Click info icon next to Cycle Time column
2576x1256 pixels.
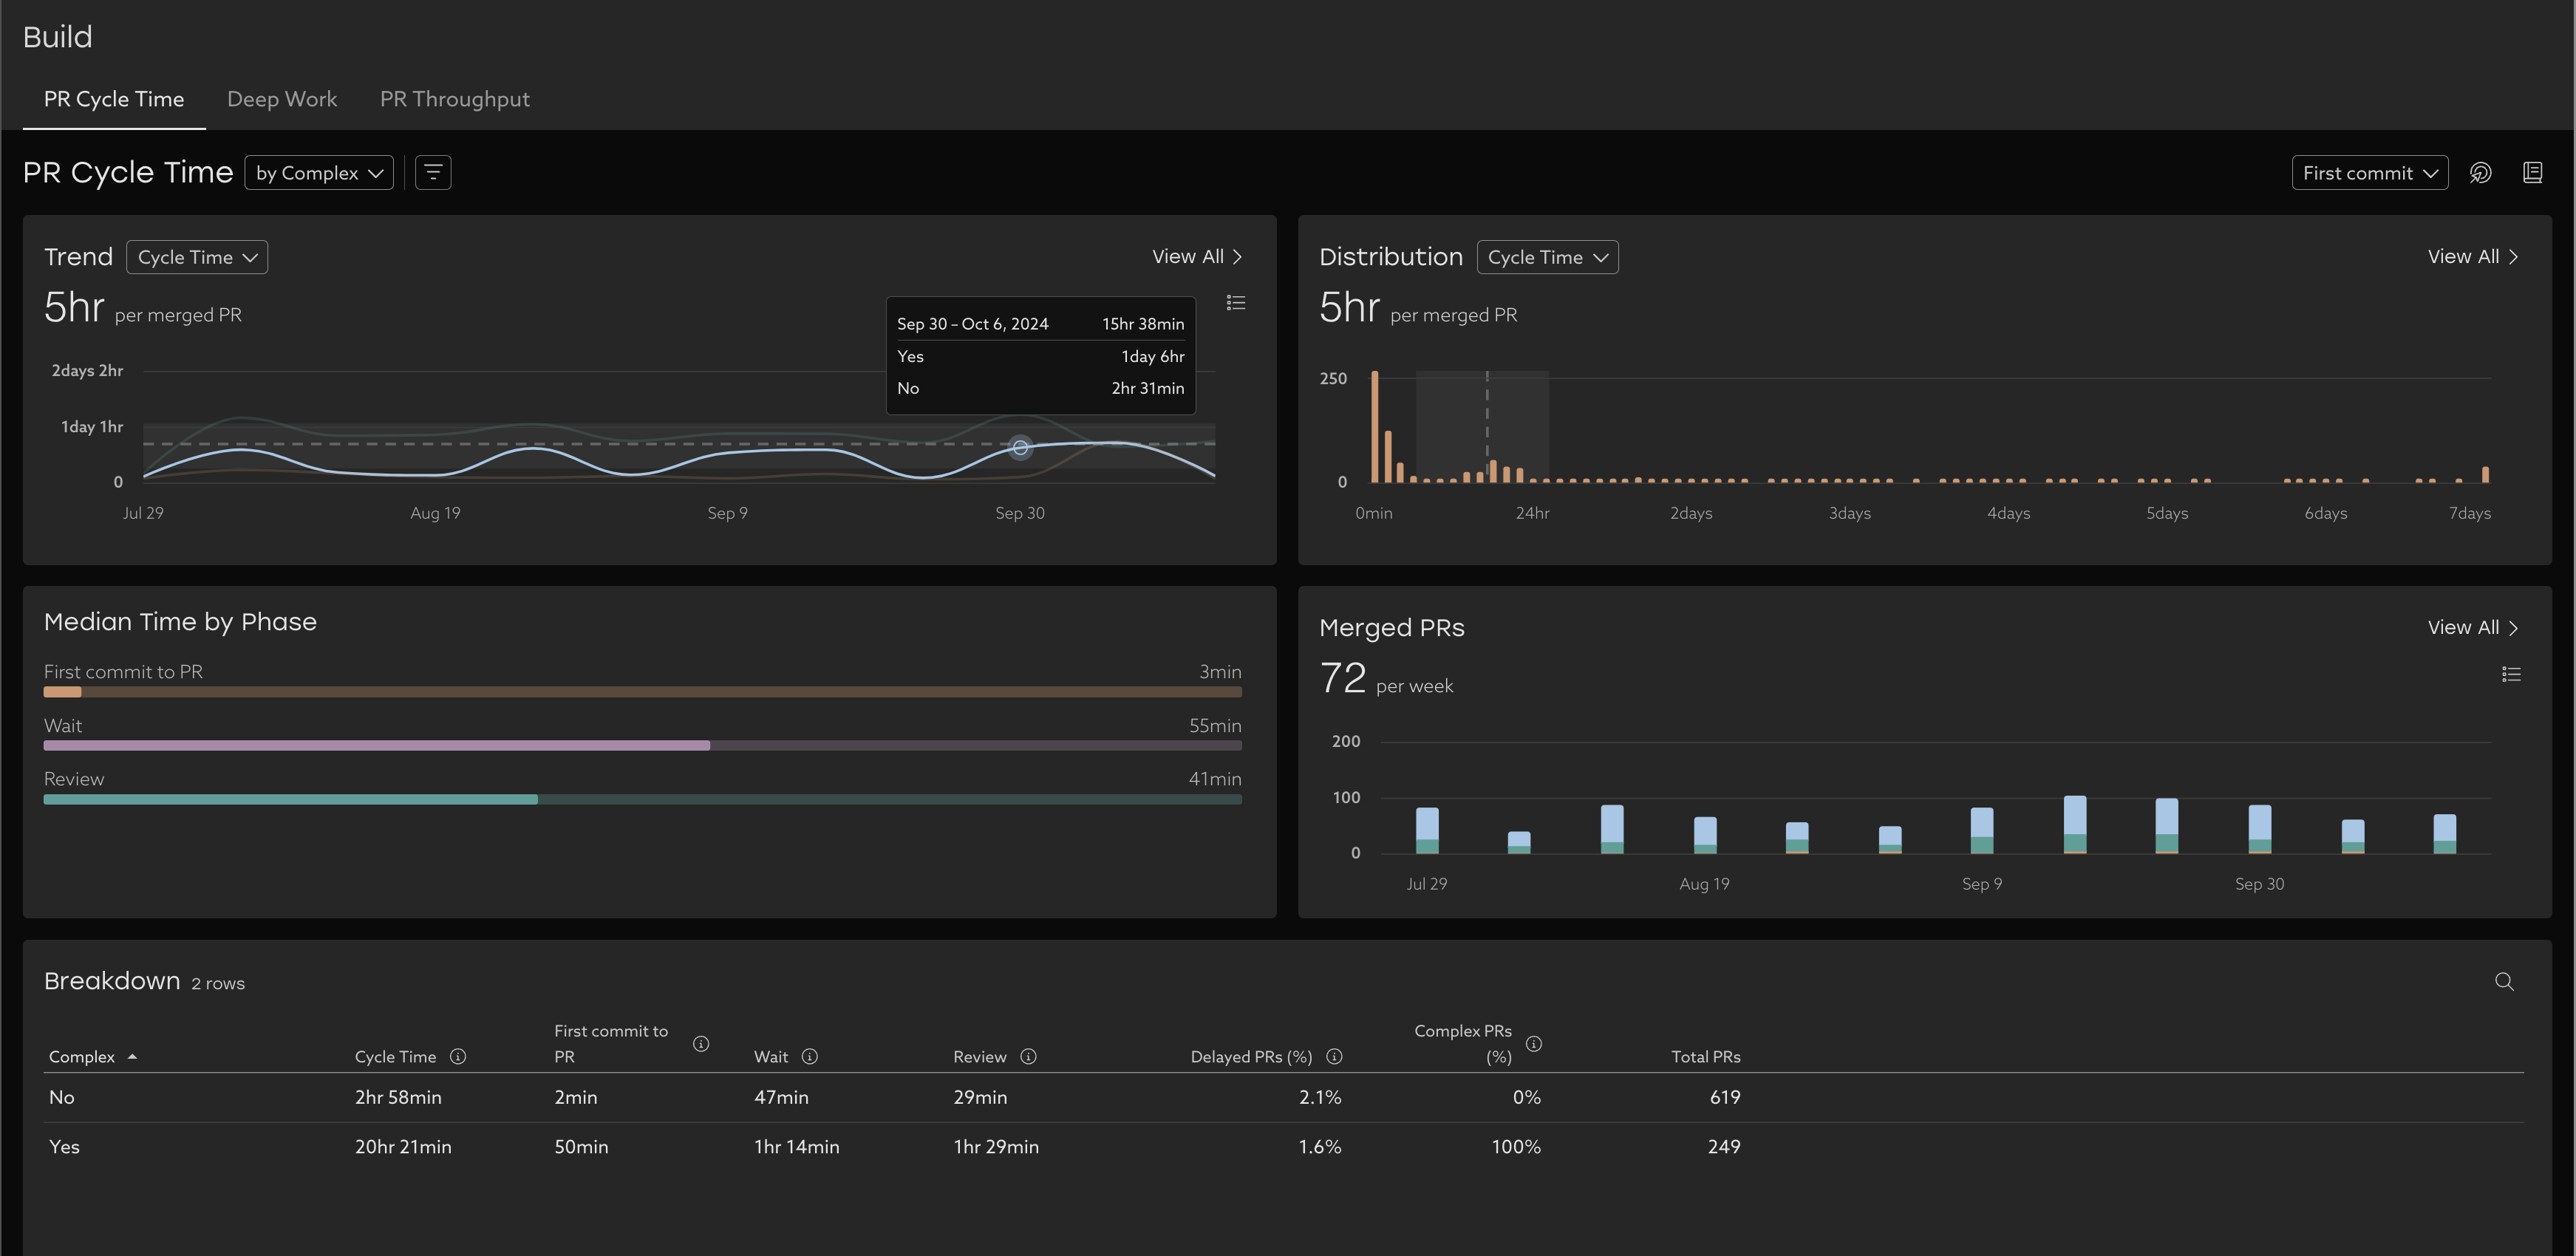(x=458, y=1057)
